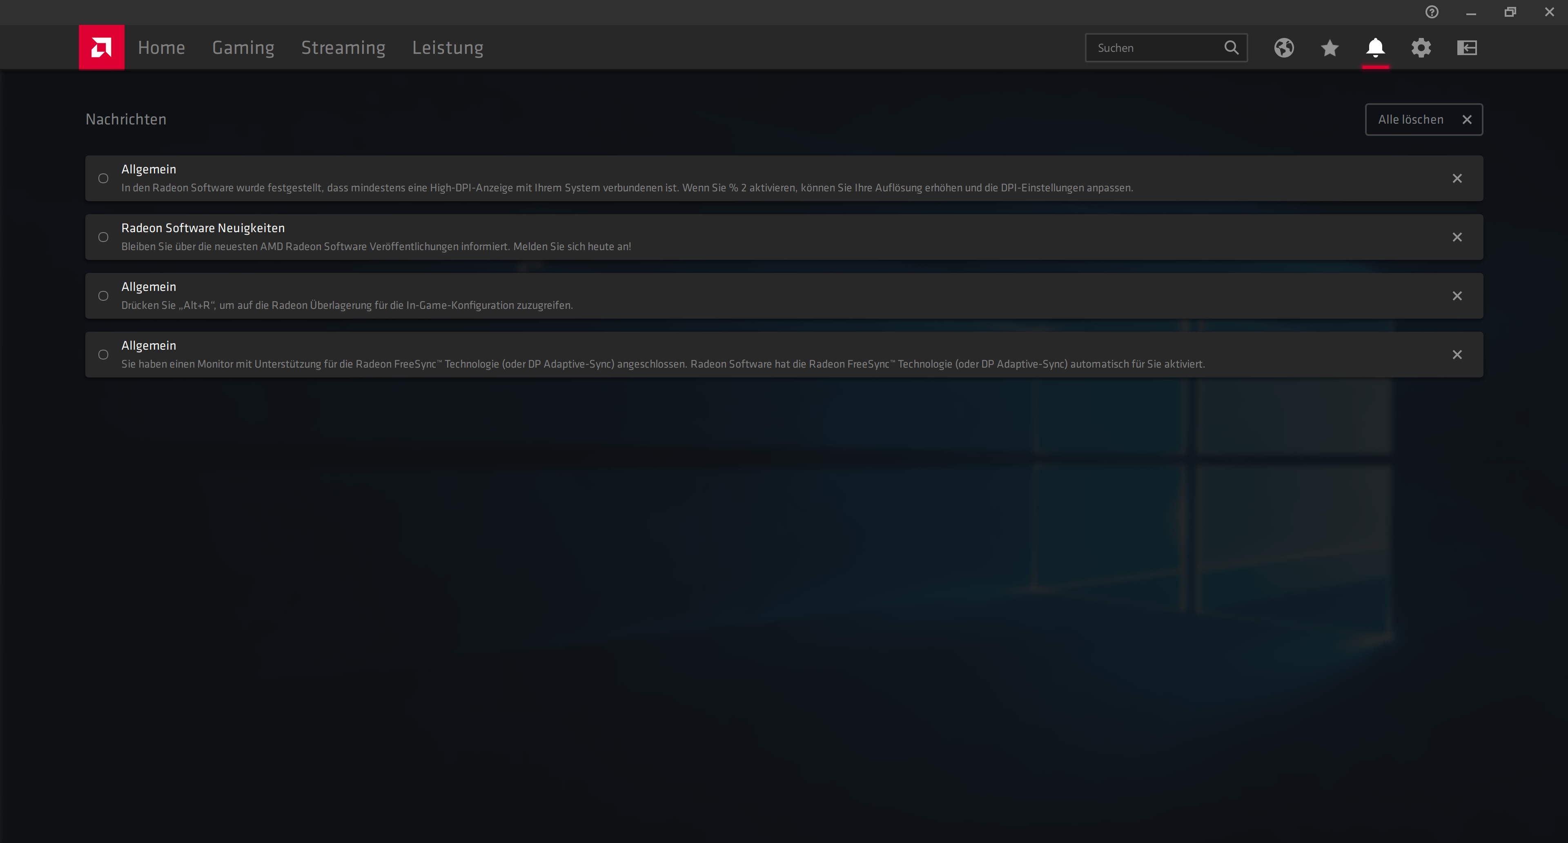The image size is (1568, 843).
Task: Toggle the sidebar panel icon
Action: point(1467,47)
